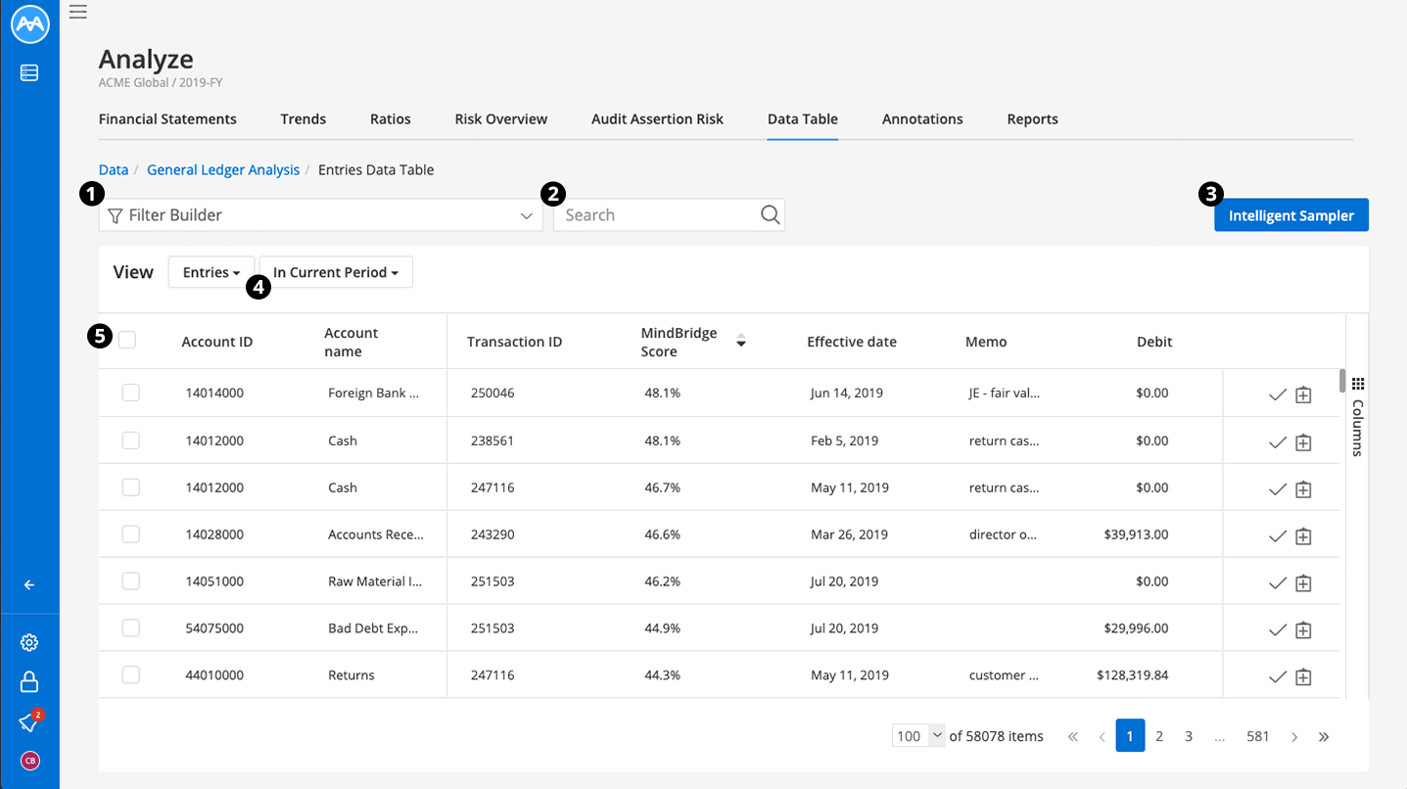Go to the last page
The height and width of the screenshot is (789, 1407).
click(1324, 736)
